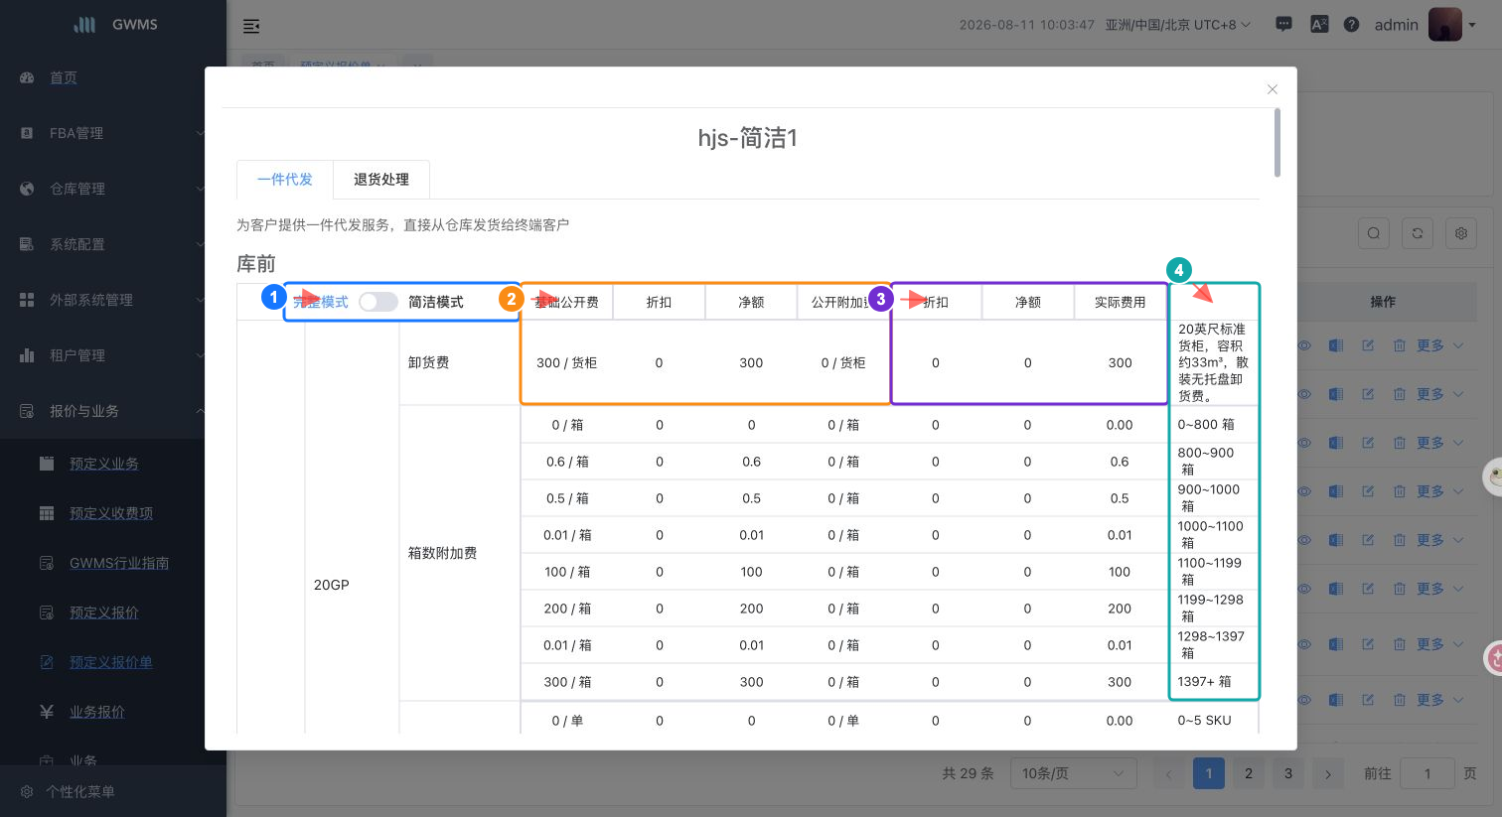Click the 卸货费 row label
This screenshot has height=817, width=1502.
pos(429,363)
